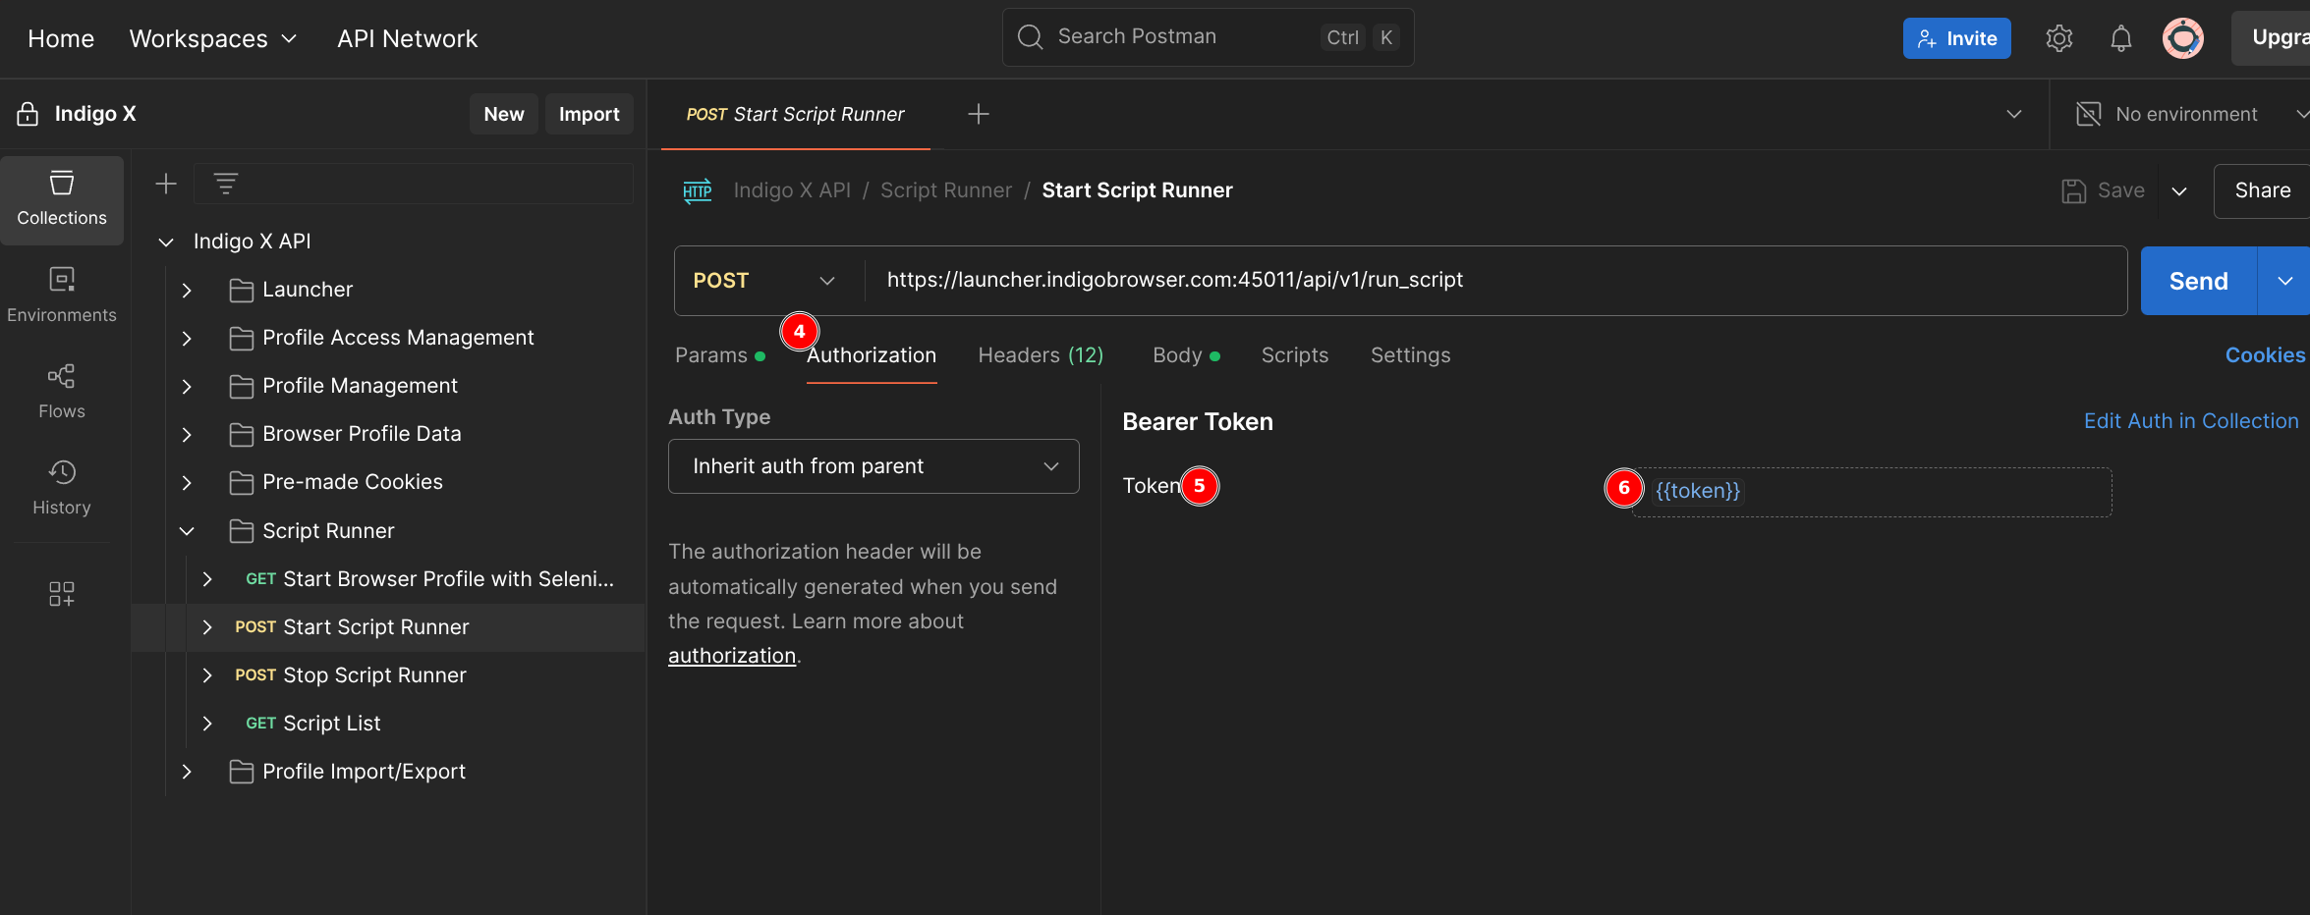The image size is (2310, 915).
Task: Open the History sidebar panel
Action: coord(62,488)
